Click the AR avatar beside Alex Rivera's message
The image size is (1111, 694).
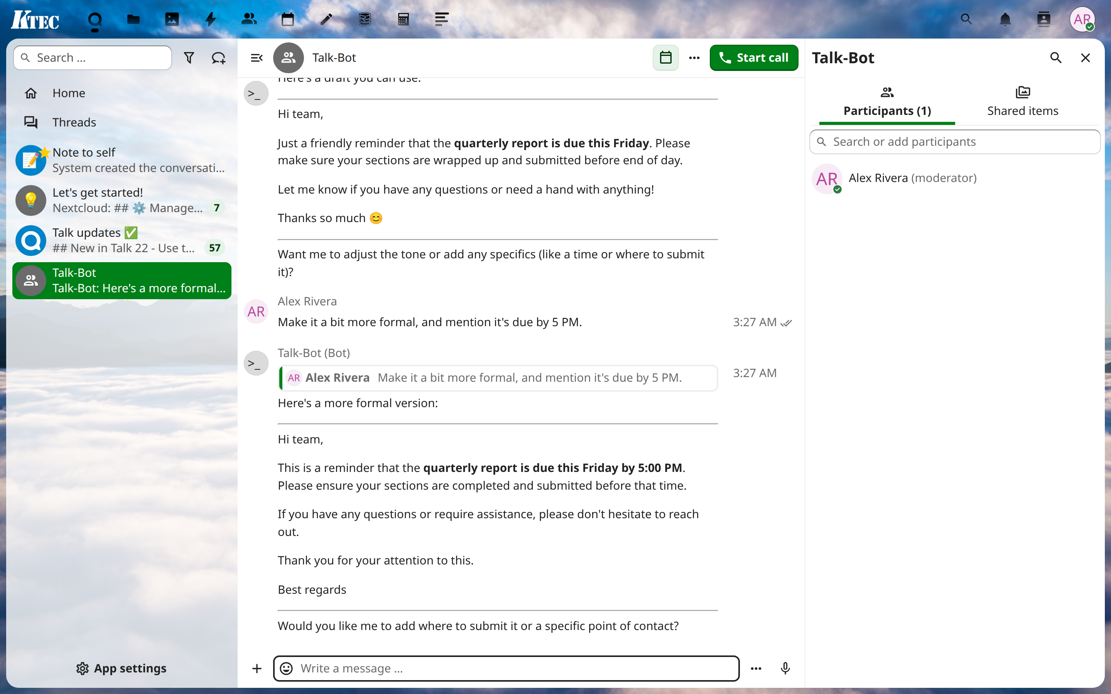[256, 312]
